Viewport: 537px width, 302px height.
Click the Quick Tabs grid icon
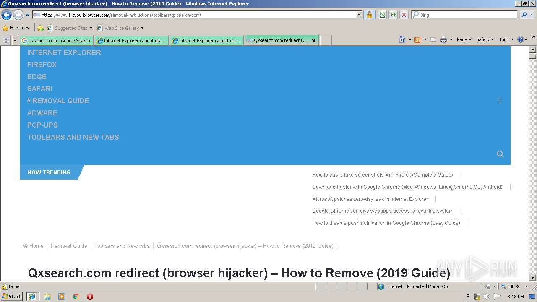click(6, 40)
